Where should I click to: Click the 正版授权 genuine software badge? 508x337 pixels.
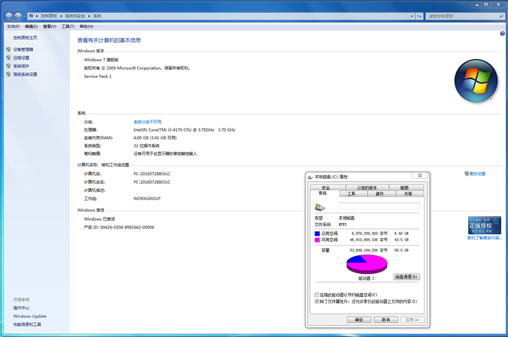[x=484, y=225]
